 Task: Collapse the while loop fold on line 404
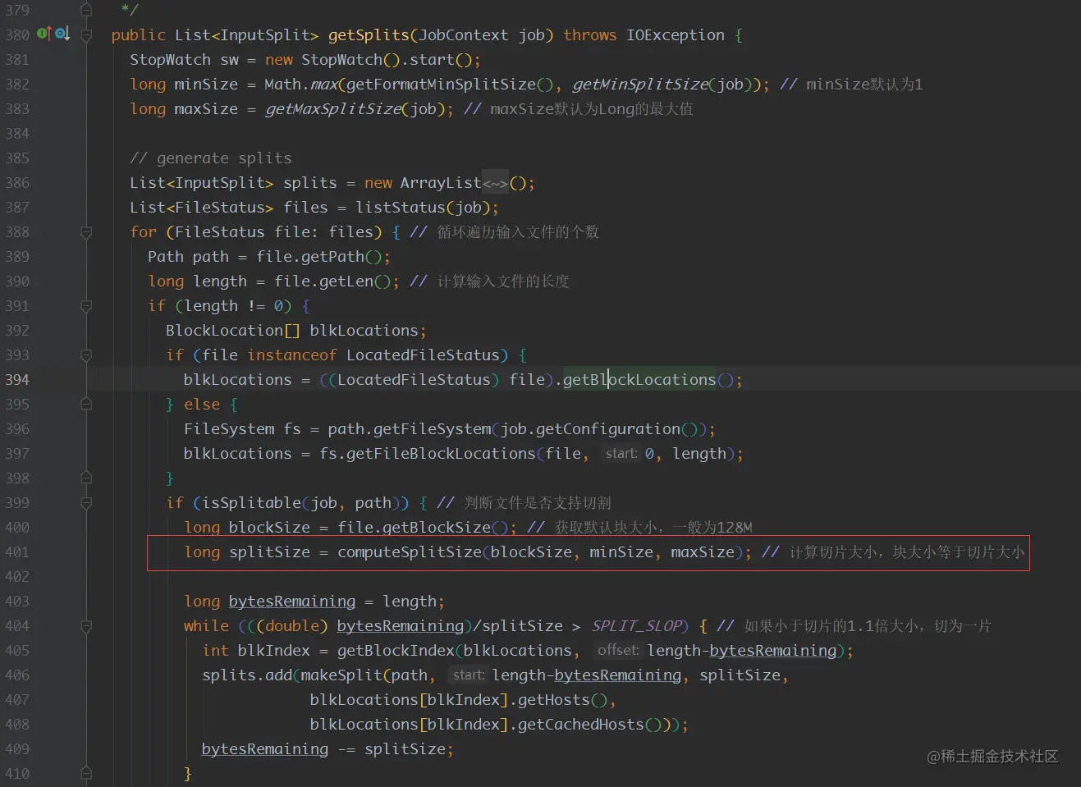(x=86, y=626)
